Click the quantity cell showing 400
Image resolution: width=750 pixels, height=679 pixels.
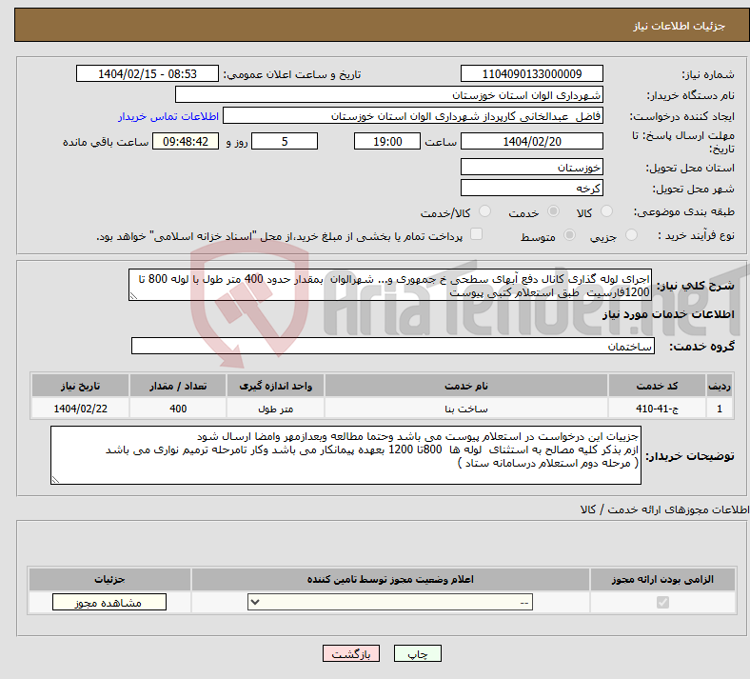pyautogui.click(x=178, y=409)
